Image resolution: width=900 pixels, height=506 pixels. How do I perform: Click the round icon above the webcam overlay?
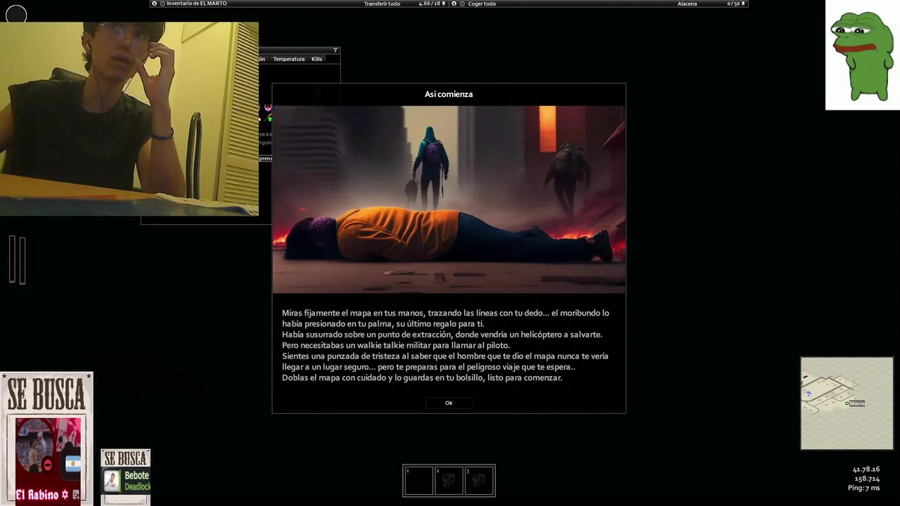click(x=16, y=13)
